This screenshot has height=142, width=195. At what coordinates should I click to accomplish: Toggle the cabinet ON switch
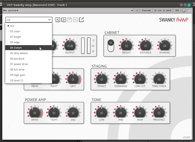(111, 46)
